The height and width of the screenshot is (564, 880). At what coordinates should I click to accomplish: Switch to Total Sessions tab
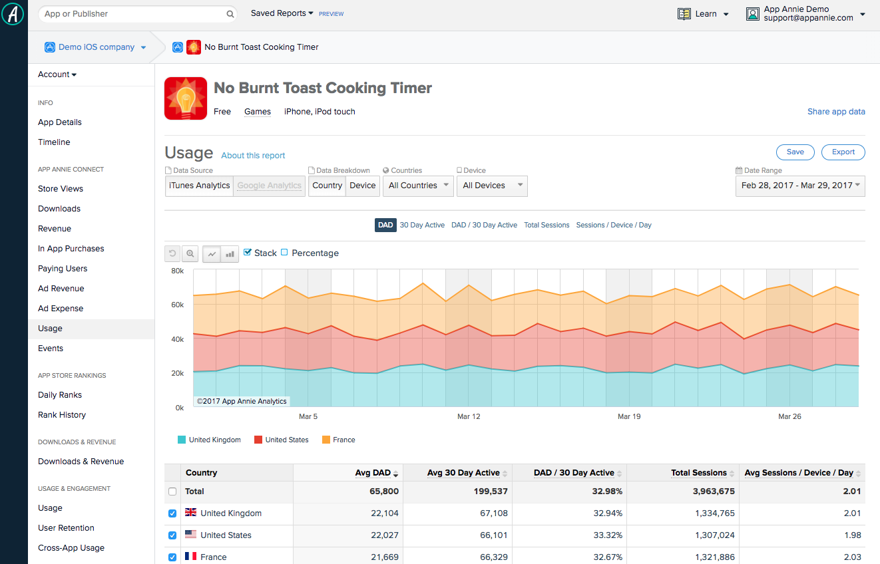(547, 225)
